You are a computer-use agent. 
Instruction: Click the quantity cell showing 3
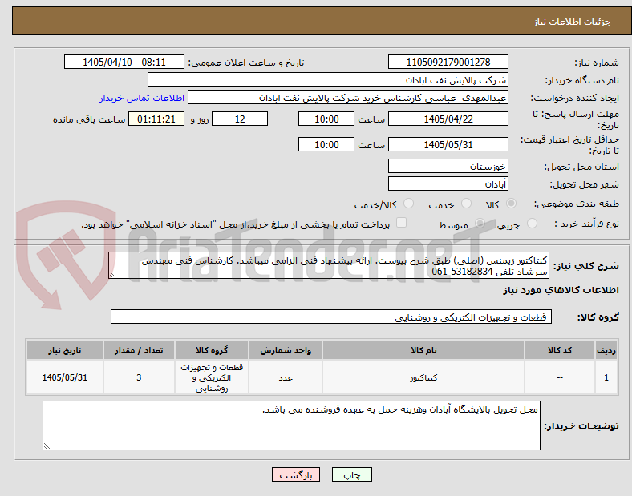pyautogui.click(x=139, y=377)
